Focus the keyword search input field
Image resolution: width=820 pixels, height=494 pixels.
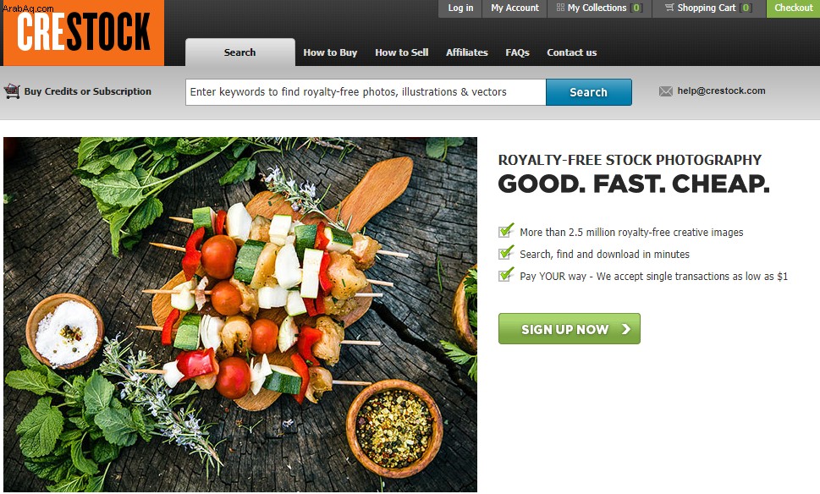pyautogui.click(x=366, y=92)
